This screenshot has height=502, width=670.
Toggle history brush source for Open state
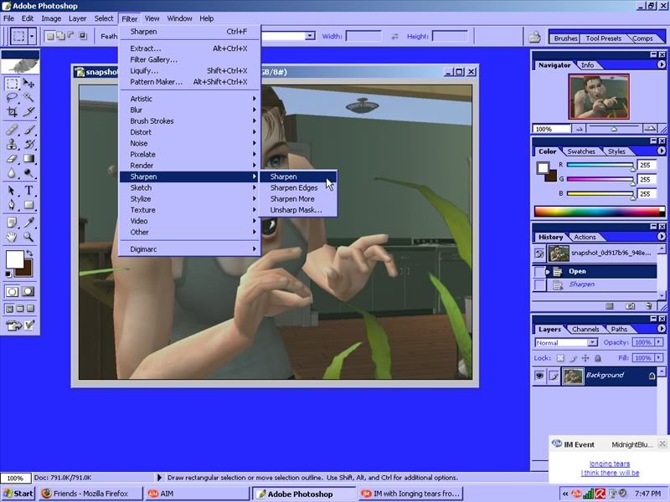pyautogui.click(x=539, y=271)
